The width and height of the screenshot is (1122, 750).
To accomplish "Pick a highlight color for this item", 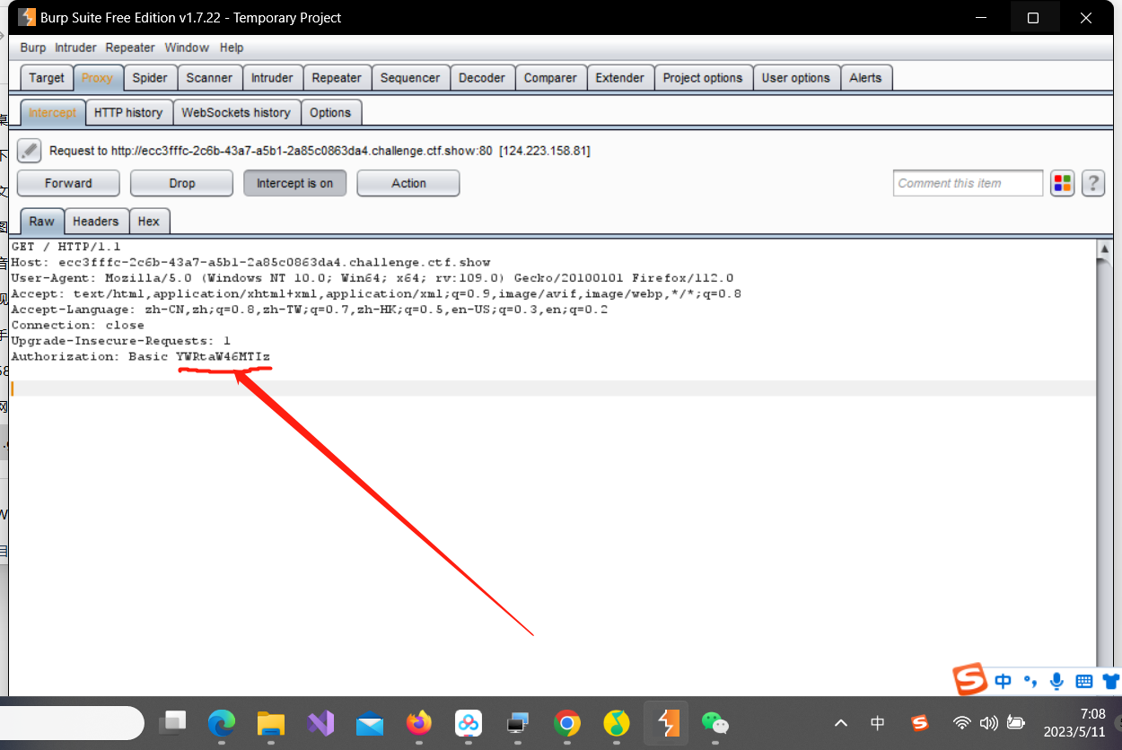I will 1063,183.
